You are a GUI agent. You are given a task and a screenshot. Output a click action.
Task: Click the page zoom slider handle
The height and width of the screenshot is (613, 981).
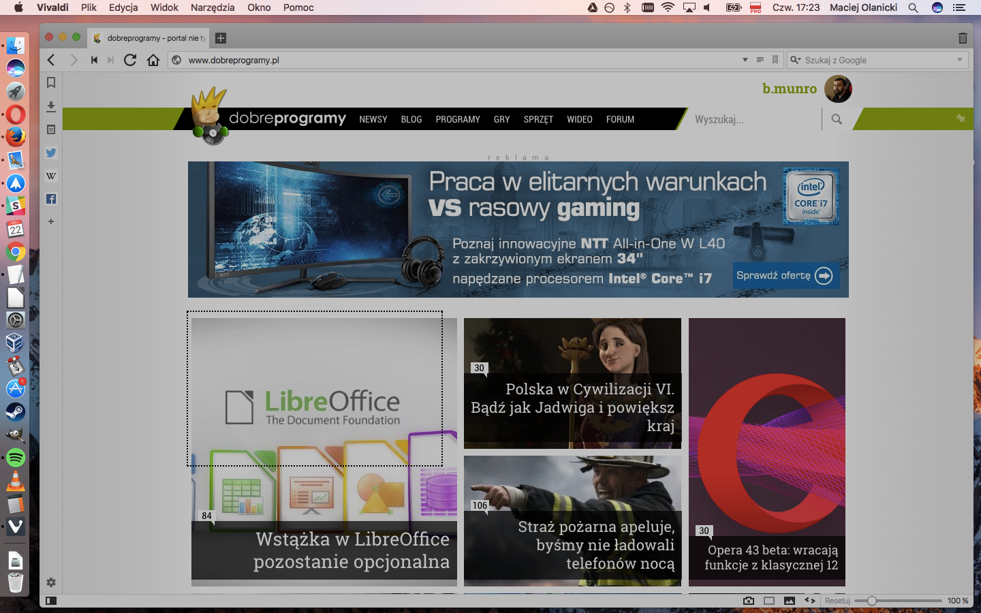coord(871,601)
